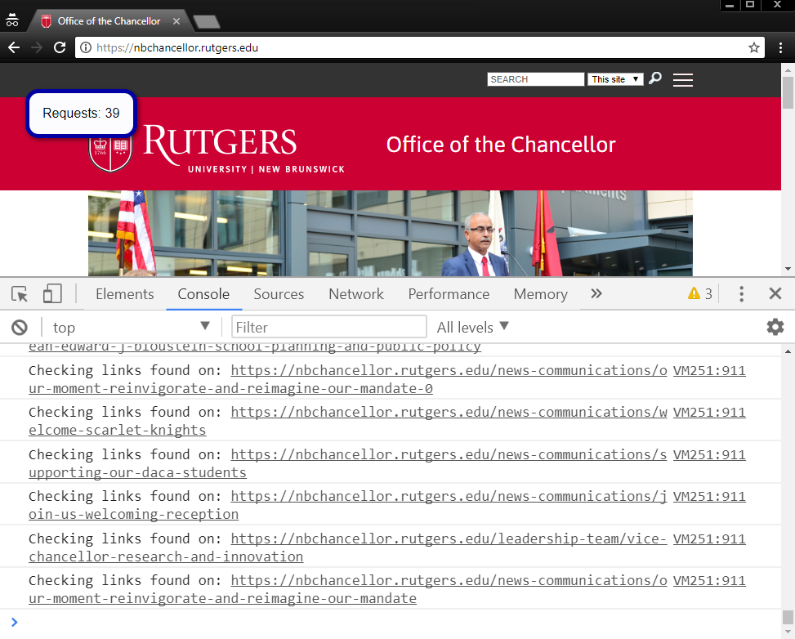Open the 'This site' search scope dropdown
This screenshot has height=639, width=795.
point(615,79)
